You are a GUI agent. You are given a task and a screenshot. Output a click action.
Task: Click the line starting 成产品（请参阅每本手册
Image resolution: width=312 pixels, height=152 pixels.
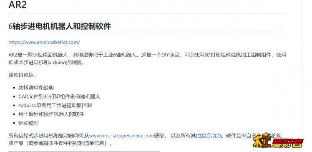click(x=60, y=143)
